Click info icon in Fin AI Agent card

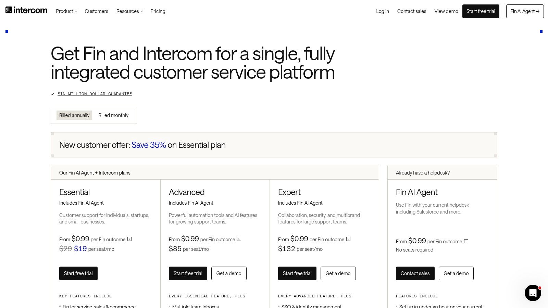(x=466, y=241)
